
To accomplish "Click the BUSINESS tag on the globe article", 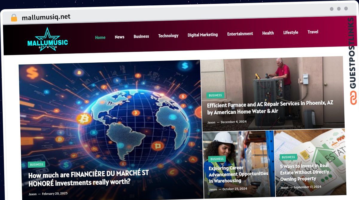I will click(36, 164).
